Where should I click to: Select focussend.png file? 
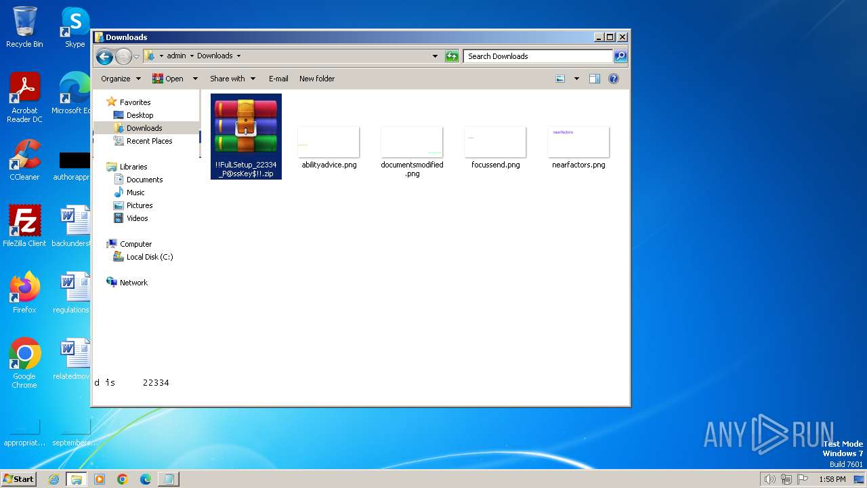pyautogui.click(x=495, y=148)
